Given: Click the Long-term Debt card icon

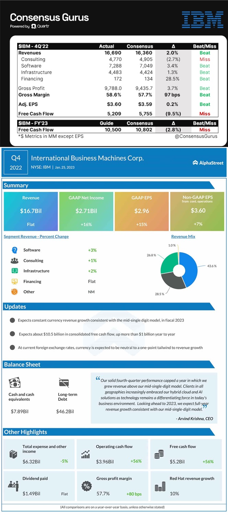Looking at the screenshot, I should point(64,382).
